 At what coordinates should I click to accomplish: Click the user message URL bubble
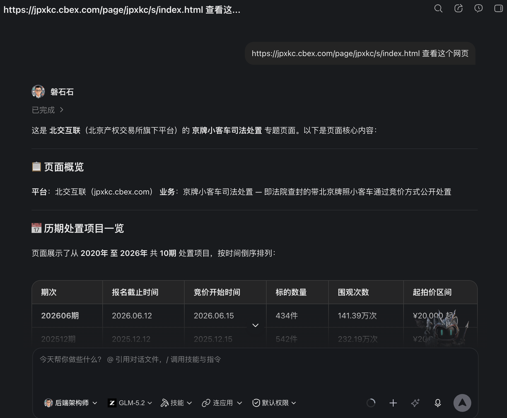(x=360, y=53)
